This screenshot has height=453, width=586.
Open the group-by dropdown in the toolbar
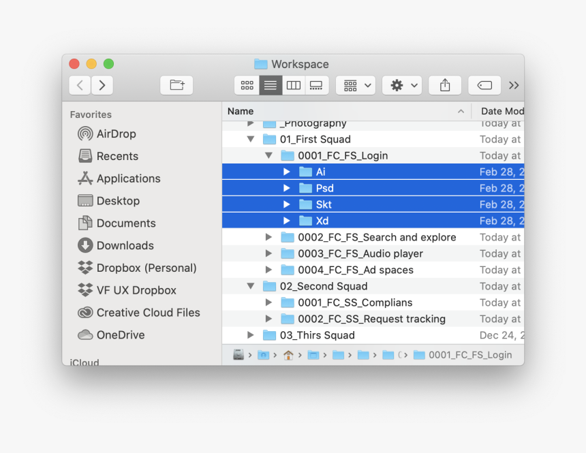pos(356,86)
